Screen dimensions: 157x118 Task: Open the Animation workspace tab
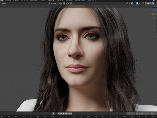[51, 1]
